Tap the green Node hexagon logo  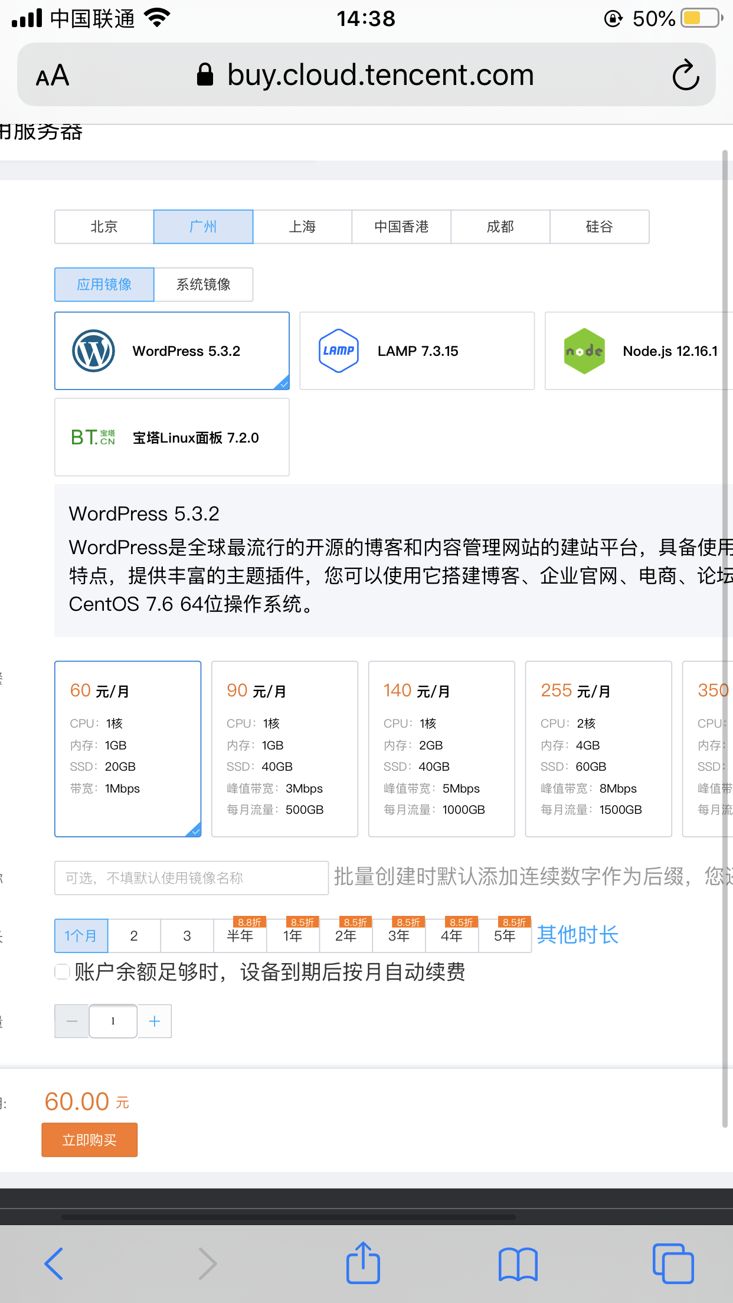pyautogui.click(x=584, y=351)
